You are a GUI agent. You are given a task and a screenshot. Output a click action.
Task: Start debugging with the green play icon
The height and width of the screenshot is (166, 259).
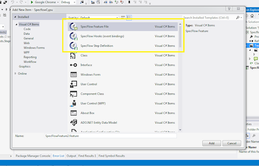pos(32,2)
